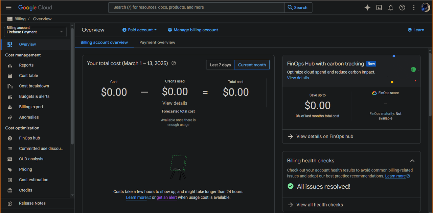Screen dimensions: 433x213
Task: Open the user account avatar
Action: coord(425,7)
